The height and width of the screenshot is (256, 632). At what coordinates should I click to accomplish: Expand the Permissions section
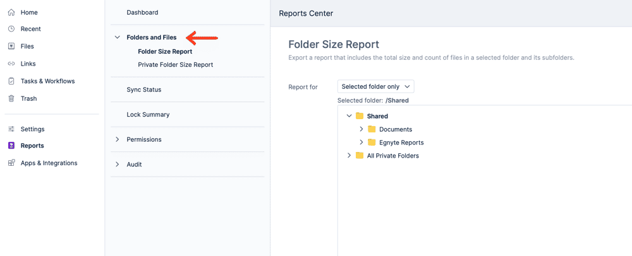pos(118,139)
